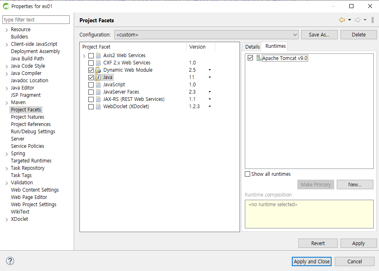Image resolution: width=379 pixels, height=271 pixels.
Task: Open the Java version dropdown
Action: [x=210, y=77]
